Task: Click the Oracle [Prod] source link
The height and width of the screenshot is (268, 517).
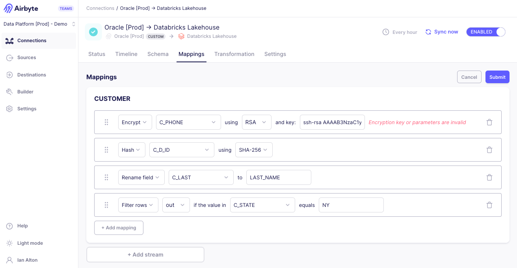Action: [129, 36]
